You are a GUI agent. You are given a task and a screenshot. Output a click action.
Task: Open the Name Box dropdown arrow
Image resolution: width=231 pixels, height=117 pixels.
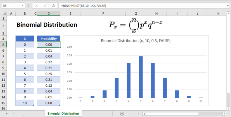[x=23, y=6]
